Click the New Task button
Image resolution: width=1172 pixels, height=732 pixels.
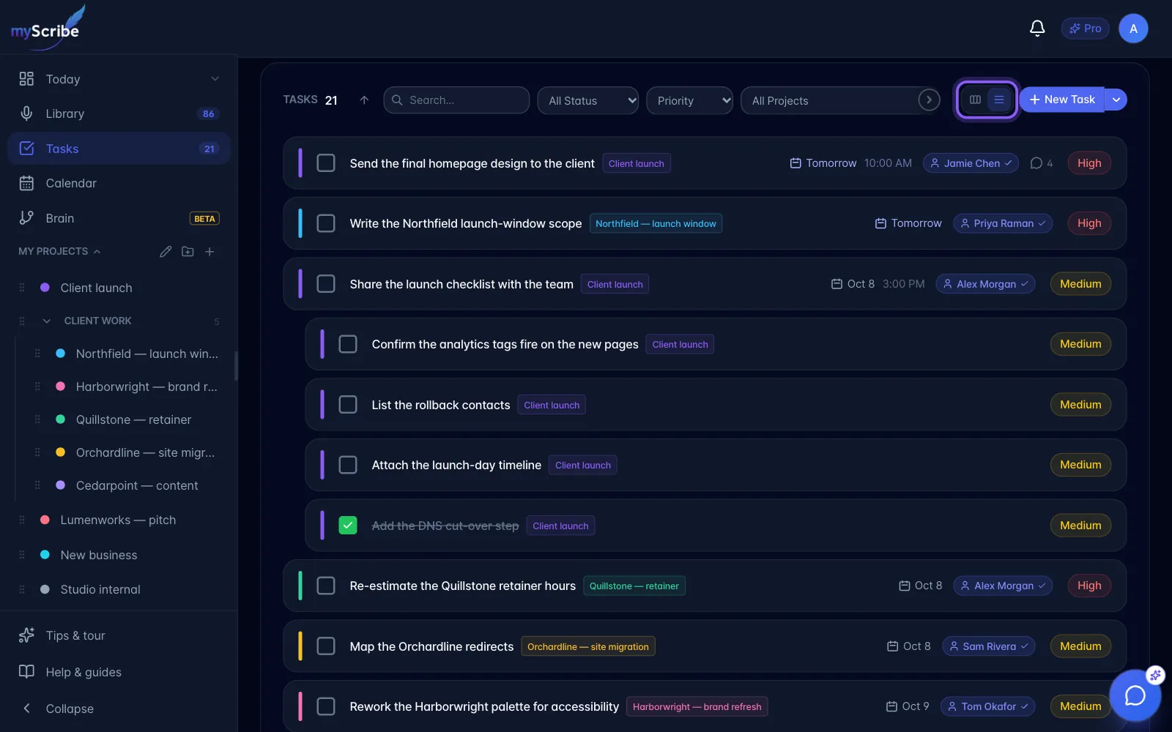click(1061, 100)
